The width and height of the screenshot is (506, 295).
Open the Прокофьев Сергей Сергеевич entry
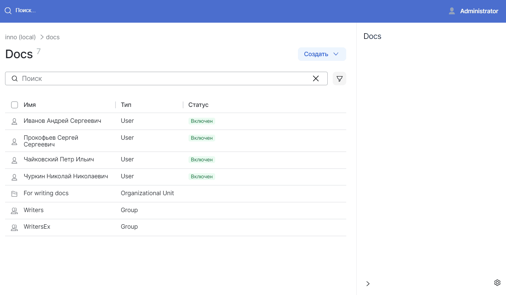(51, 141)
